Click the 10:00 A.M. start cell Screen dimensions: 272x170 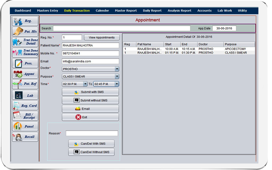(172, 49)
